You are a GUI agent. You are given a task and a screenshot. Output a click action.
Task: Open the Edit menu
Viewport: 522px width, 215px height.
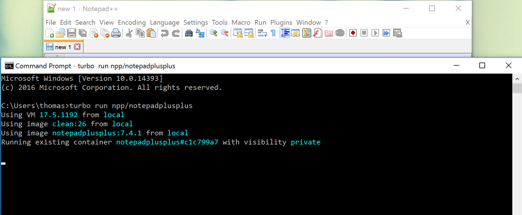65,22
